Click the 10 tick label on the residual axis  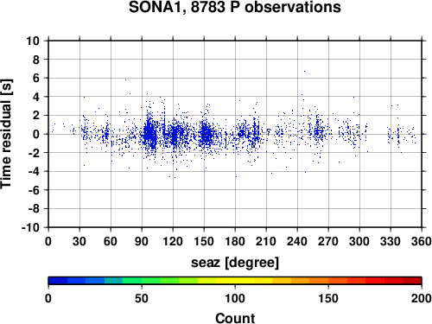point(33,41)
